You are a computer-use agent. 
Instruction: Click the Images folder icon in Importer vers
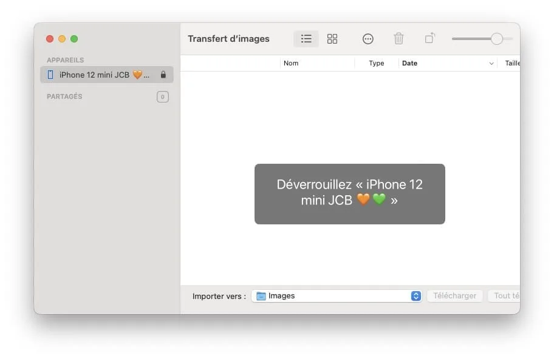click(x=261, y=295)
